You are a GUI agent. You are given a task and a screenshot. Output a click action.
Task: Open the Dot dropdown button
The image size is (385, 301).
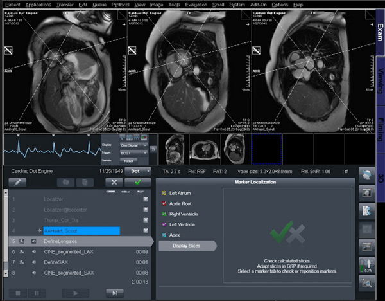point(137,171)
